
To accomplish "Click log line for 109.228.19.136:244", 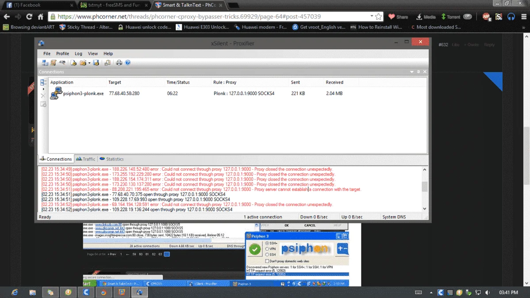I will coord(137,210).
